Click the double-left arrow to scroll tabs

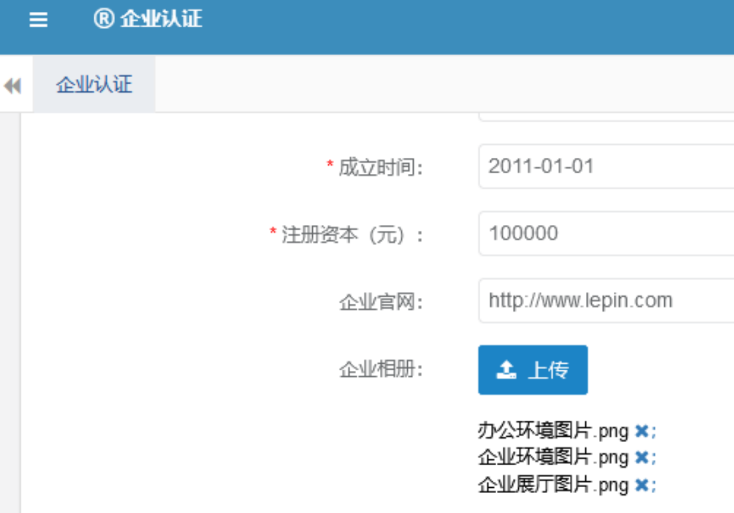click(13, 86)
